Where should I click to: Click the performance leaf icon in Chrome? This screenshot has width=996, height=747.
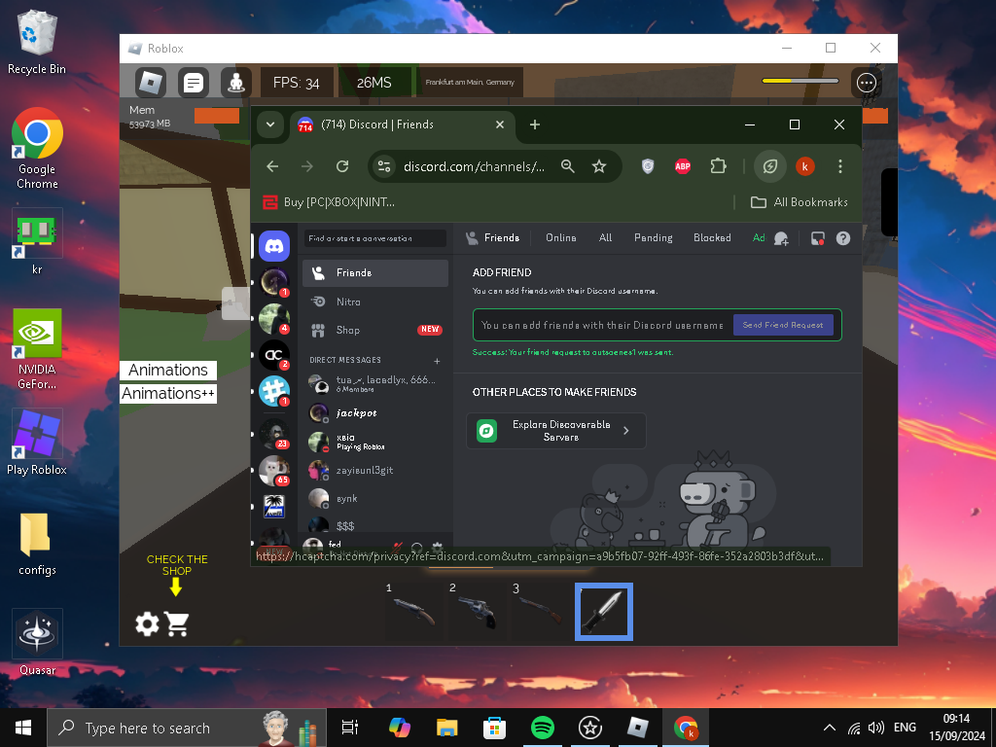[770, 166]
